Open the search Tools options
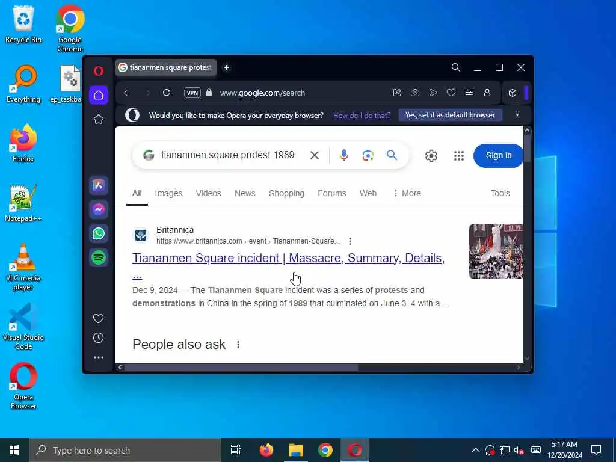Image resolution: width=616 pixels, height=462 pixels. (x=500, y=193)
